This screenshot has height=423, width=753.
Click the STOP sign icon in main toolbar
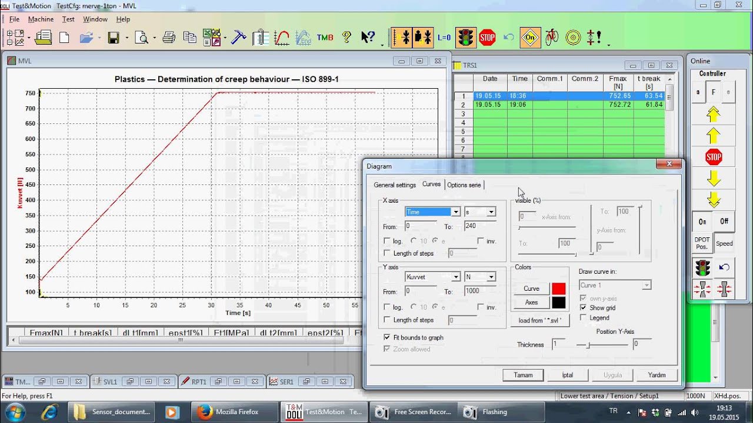tap(487, 38)
